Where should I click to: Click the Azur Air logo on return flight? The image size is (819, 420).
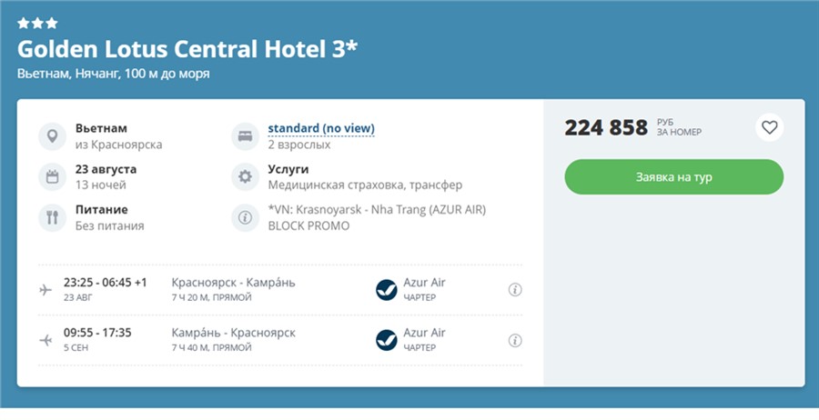(387, 340)
